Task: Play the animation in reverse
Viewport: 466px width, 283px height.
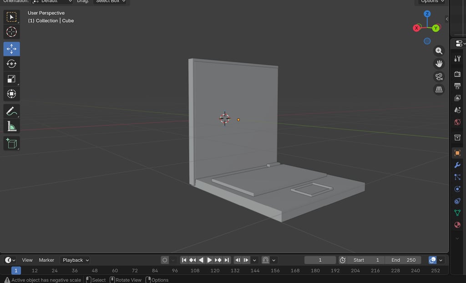Action: pyautogui.click(x=201, y=260)
